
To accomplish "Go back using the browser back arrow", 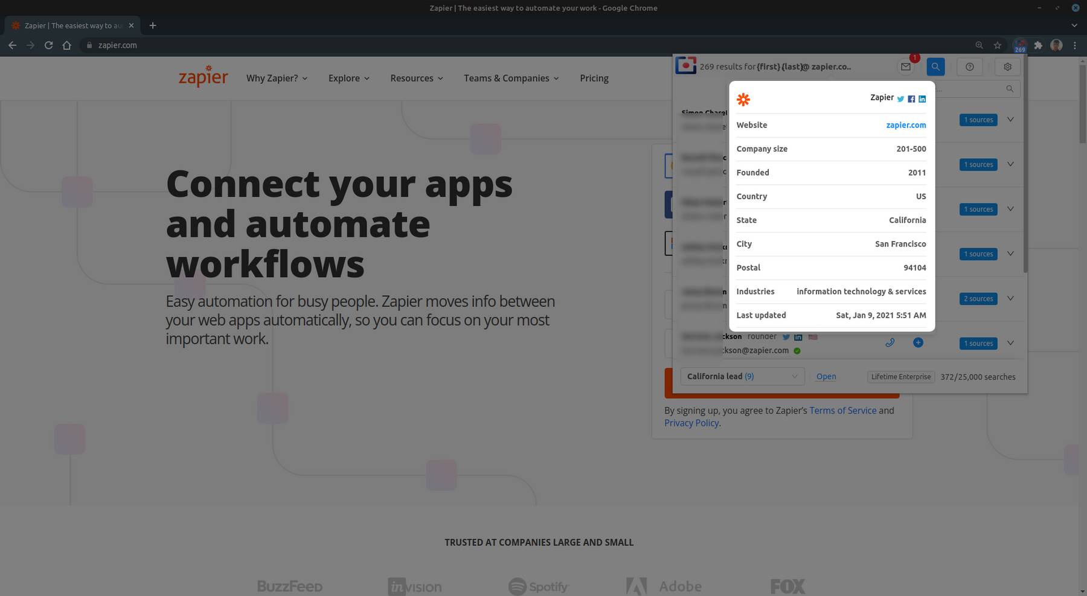I will [12, 45].
